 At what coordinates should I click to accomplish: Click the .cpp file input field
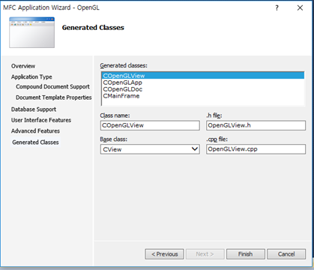256,149
